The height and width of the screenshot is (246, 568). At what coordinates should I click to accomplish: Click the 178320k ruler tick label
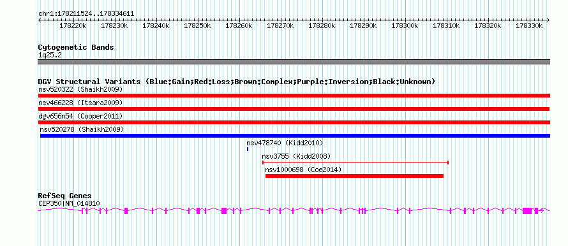point(488,25)
